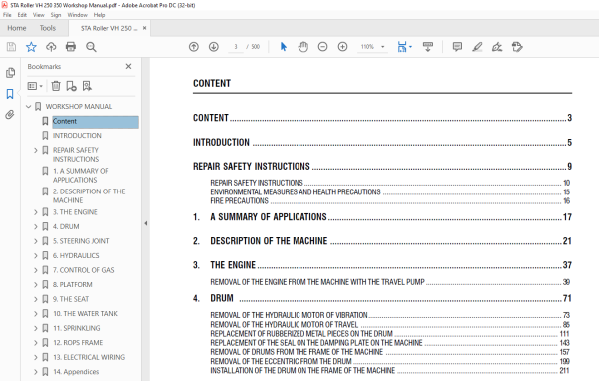Open the fit page options icon
The width and height of the screenshot is (599, 381).
[402, 47]
